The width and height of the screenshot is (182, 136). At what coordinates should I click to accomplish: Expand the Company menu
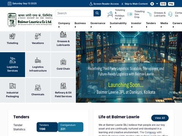click(64, 23)
